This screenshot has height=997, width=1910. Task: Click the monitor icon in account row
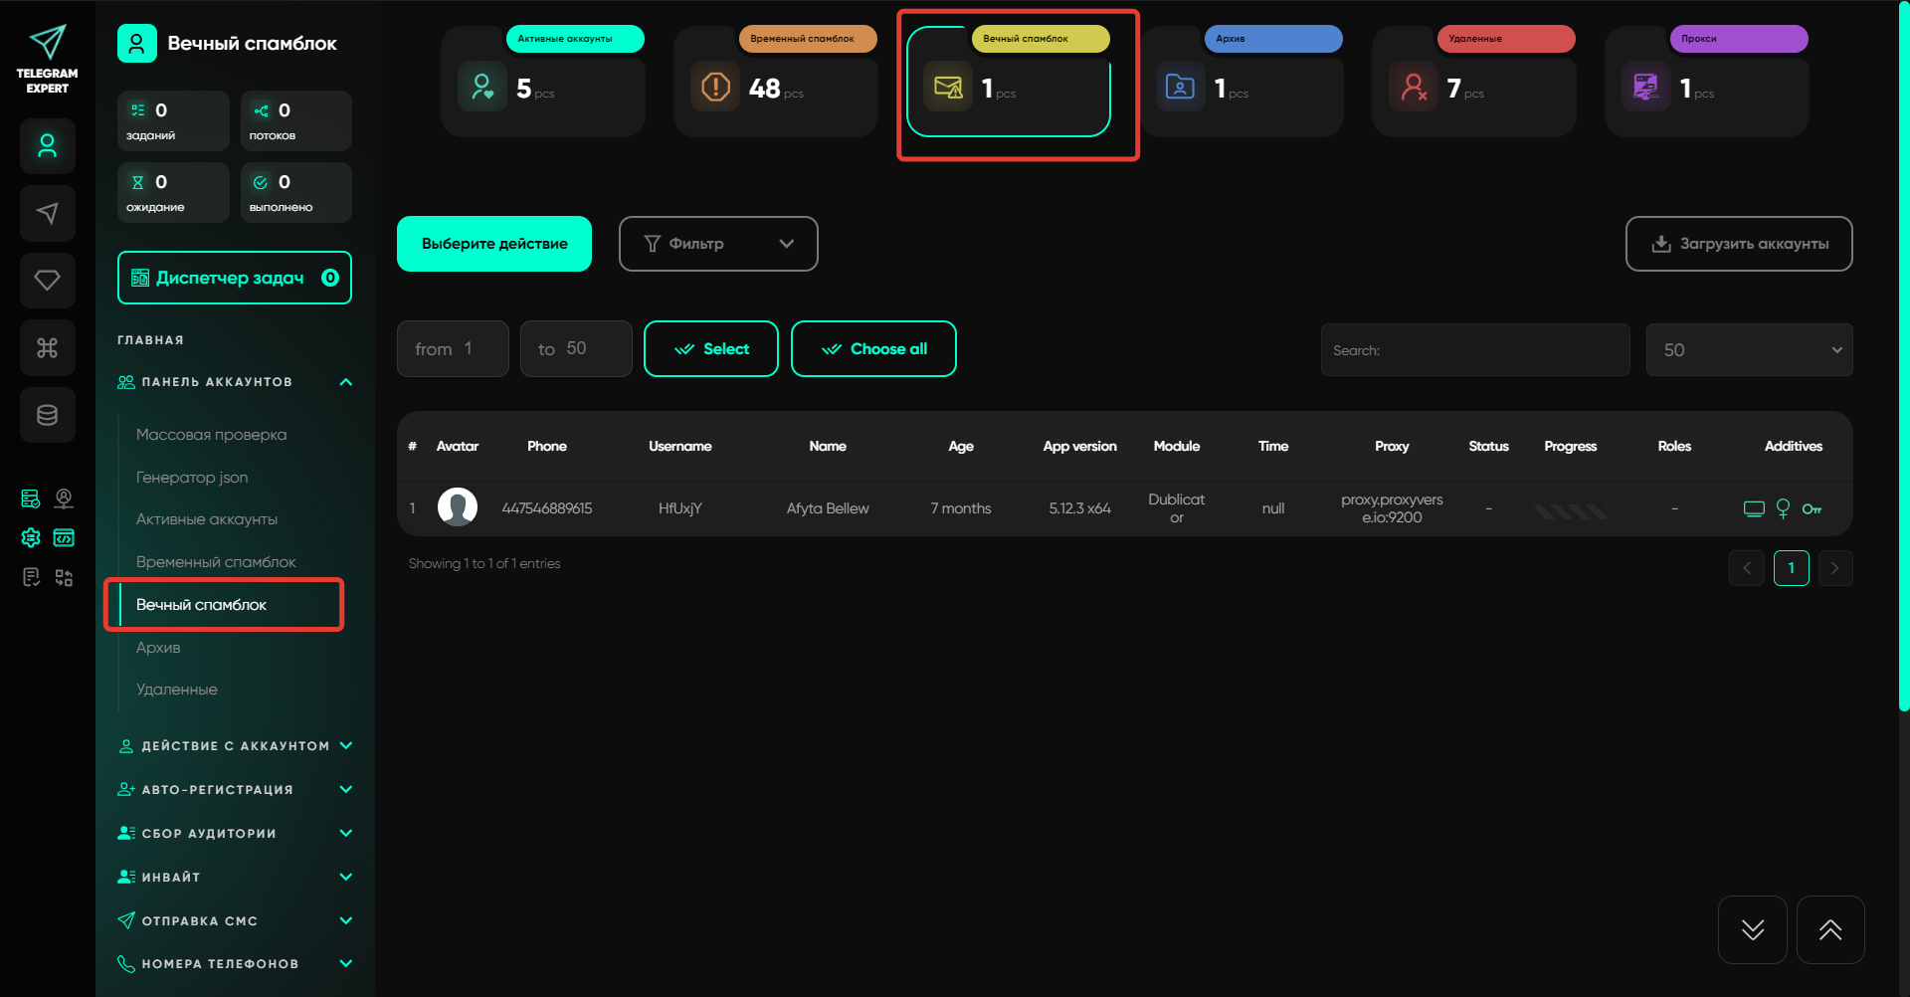[1754, 509]
